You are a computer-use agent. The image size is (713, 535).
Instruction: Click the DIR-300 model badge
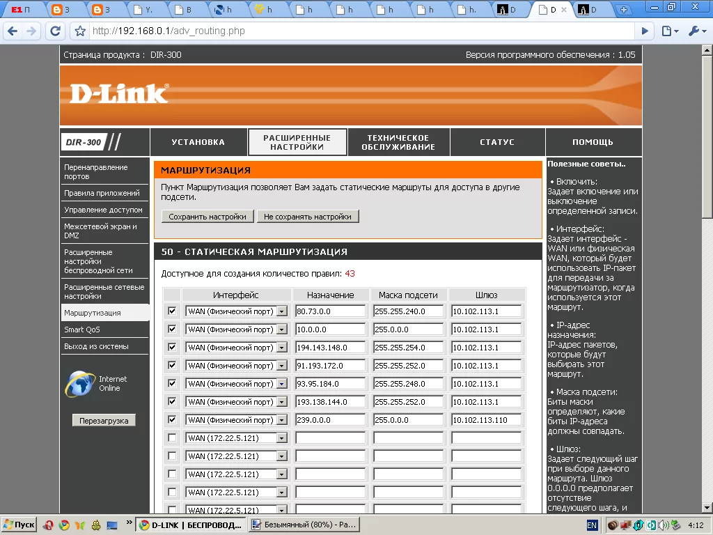coord(84,142)
